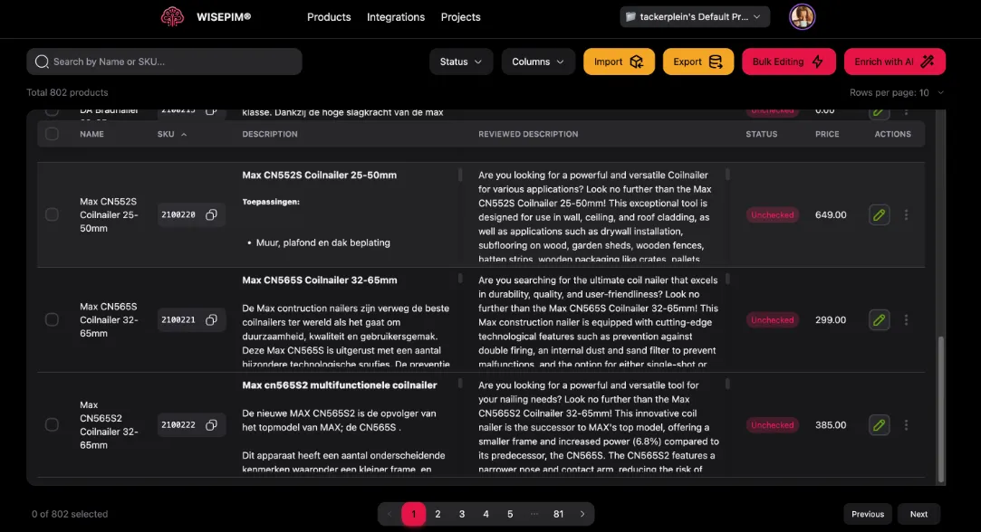
Task: Click the Enrich with AI button
Action: tap(895, 61)
